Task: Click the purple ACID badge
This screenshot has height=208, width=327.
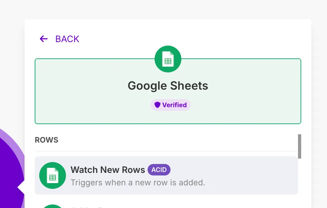Action: click(159, 170)
